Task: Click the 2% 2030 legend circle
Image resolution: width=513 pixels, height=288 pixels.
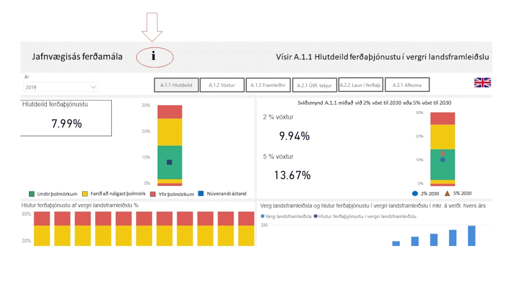Action: [x=415, y=193]
